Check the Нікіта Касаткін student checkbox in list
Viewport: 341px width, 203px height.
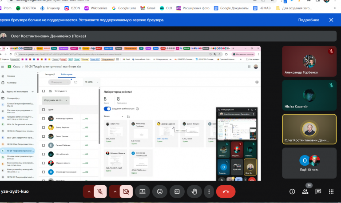[x=44, y=154]
